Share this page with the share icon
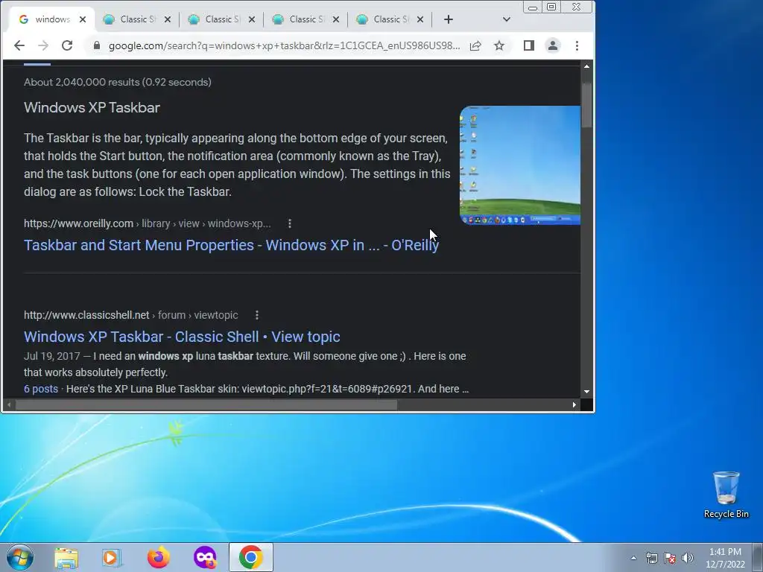This screenshot has width=763, height=572. (475, 45)
